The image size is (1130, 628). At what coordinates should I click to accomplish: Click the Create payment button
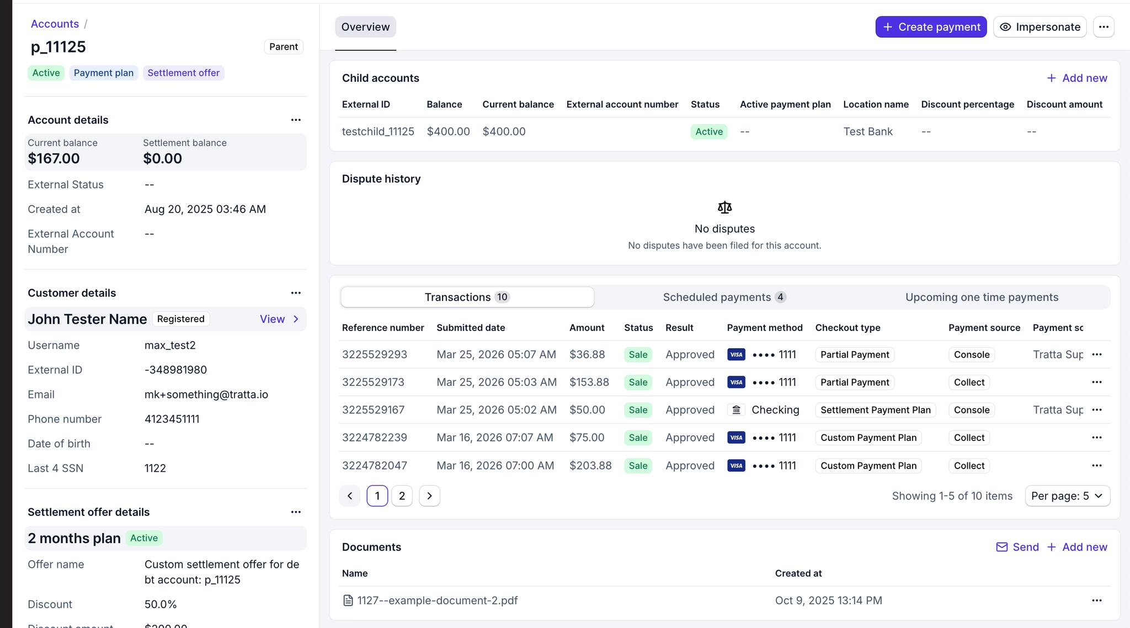[x=931, y=27]
